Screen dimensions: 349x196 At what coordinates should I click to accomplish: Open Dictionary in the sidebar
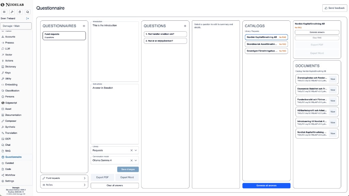[x=10, y=67]
